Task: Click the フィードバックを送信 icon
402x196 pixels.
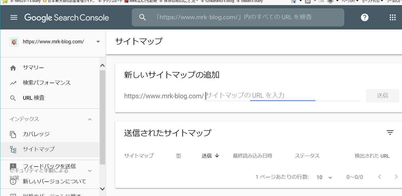Action: tap(13, 166)
